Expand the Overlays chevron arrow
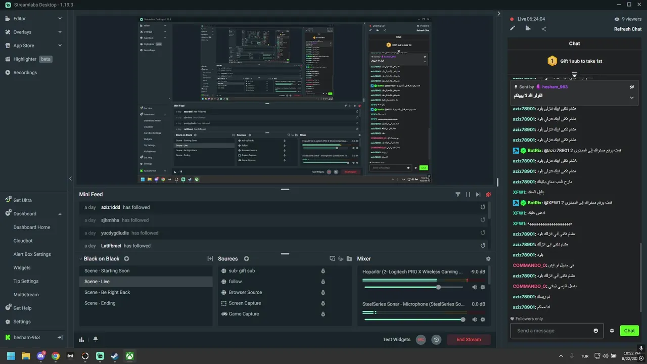The width and height of the screenshot is (647, 364). 60,32
